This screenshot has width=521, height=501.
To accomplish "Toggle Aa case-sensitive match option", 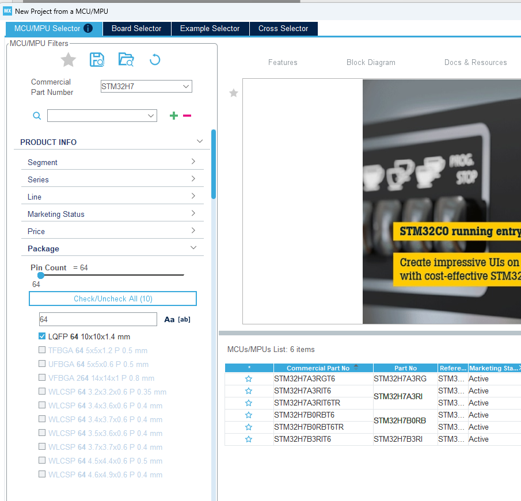I will click(x=169, y=319).
